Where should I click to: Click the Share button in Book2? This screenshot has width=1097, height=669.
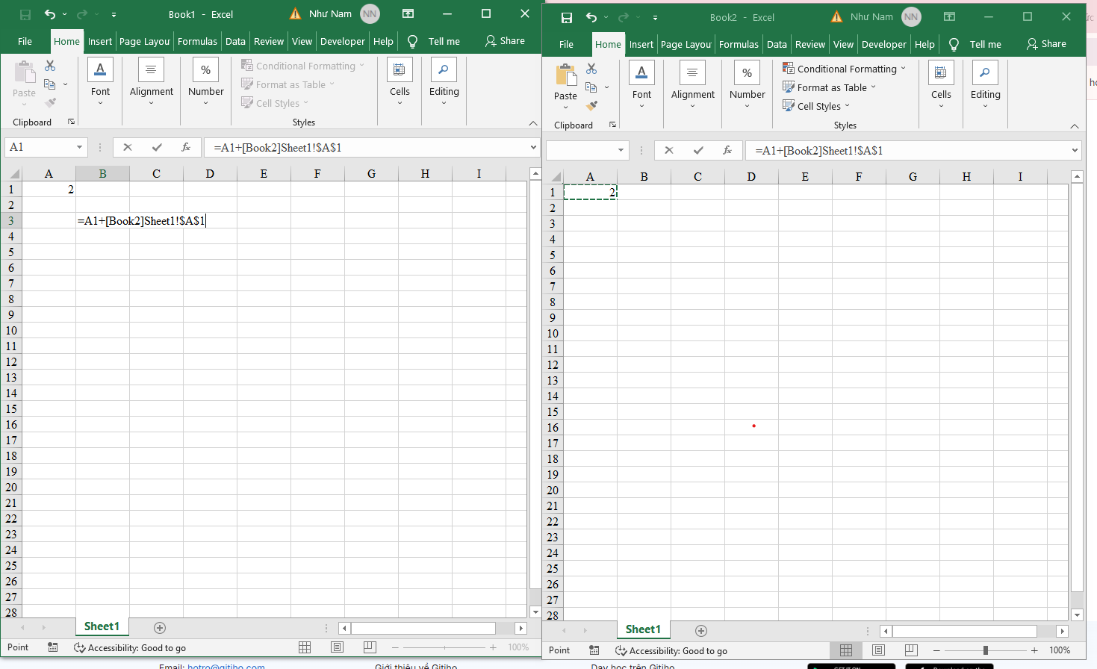(x=1046, y=44)
